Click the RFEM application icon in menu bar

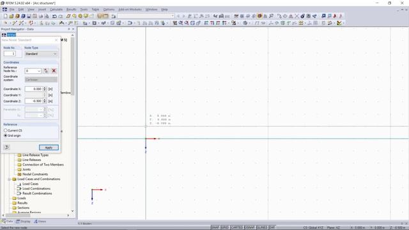tap(4, 10)
